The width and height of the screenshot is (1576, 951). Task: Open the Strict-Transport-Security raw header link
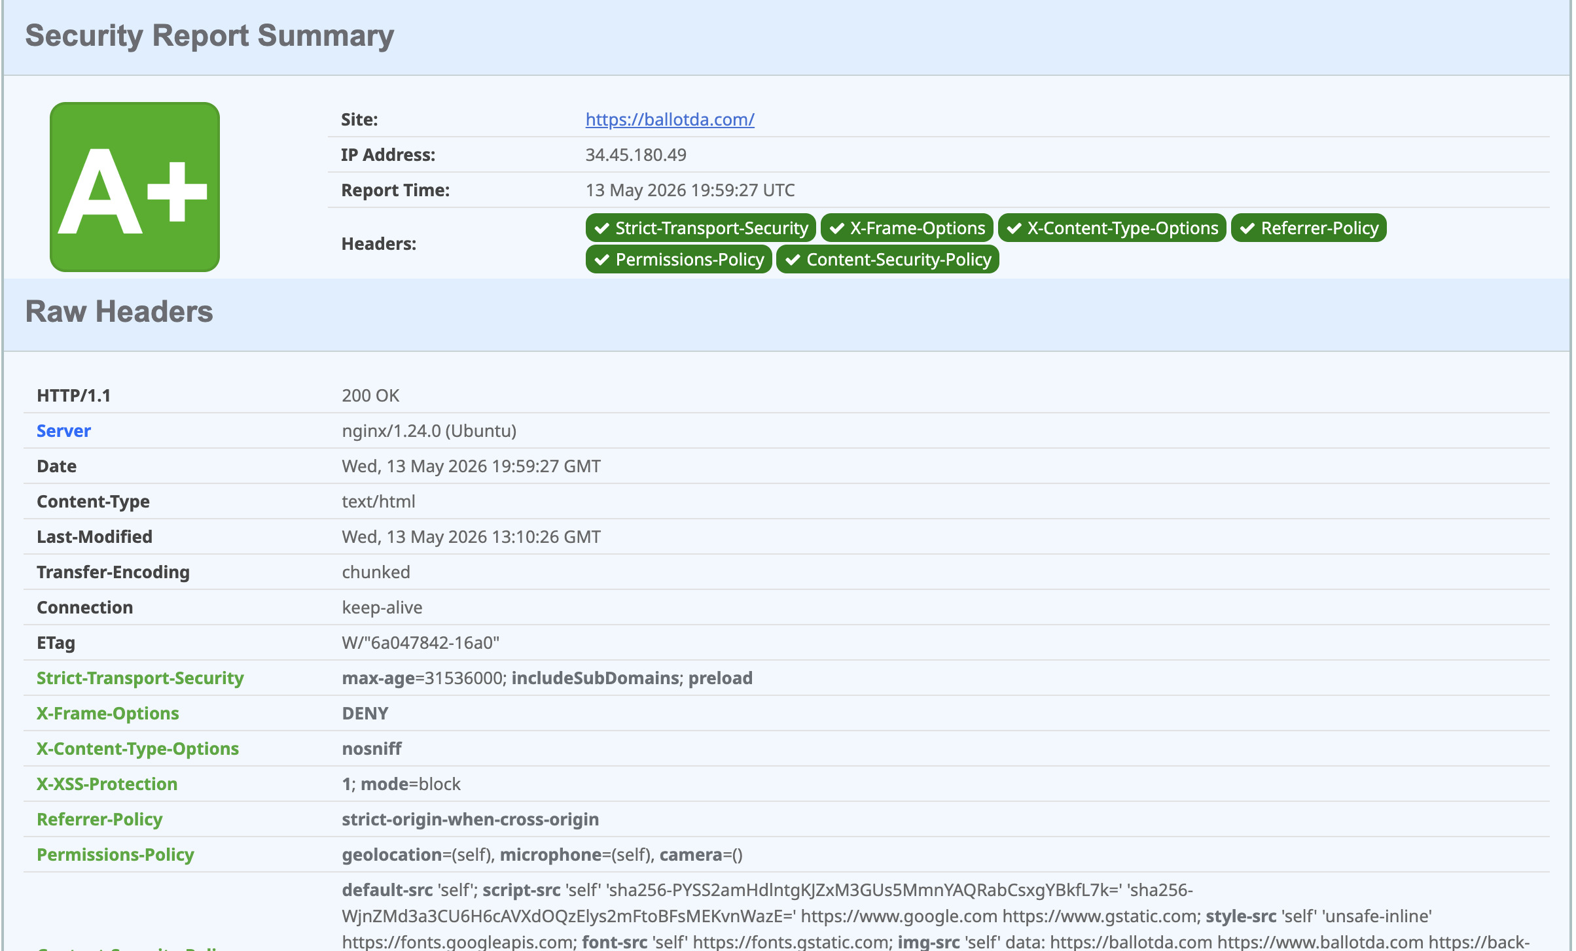(x=140, y=678)
